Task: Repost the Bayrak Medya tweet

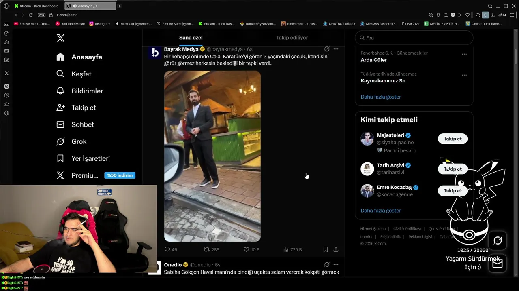Action: (x=211, y=250)
